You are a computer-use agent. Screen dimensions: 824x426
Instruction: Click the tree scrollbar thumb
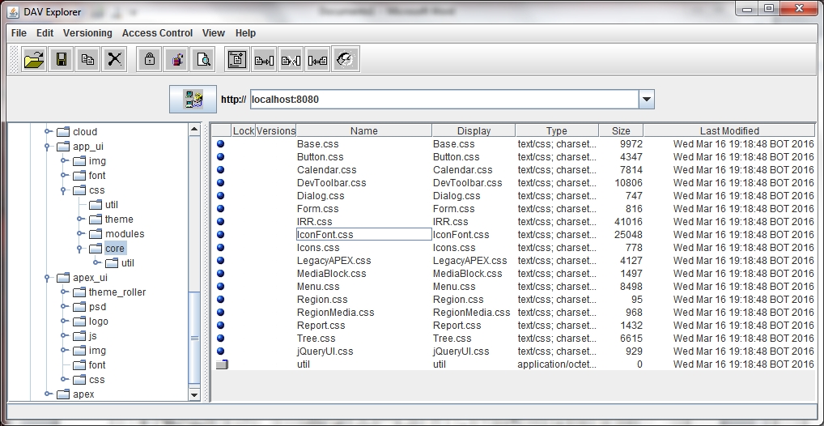click(194, 339)
